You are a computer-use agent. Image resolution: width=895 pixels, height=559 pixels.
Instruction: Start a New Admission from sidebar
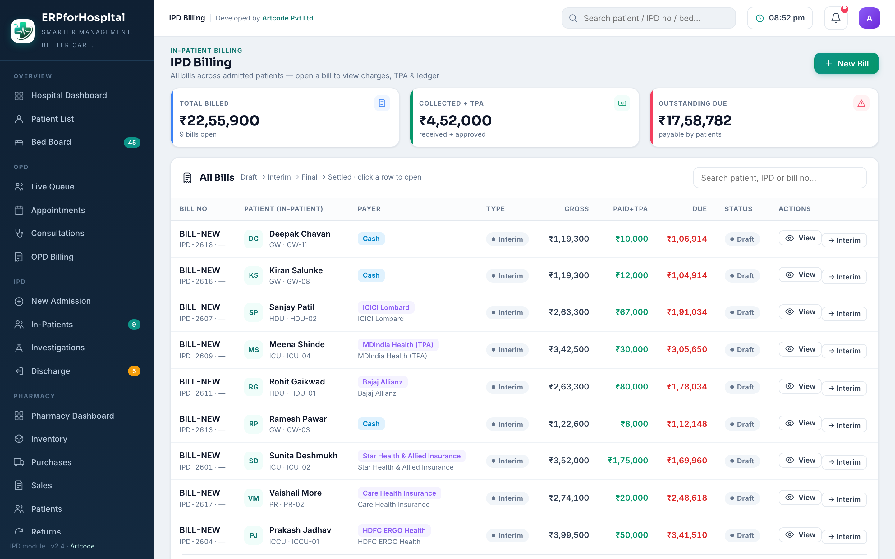[77, 301]
